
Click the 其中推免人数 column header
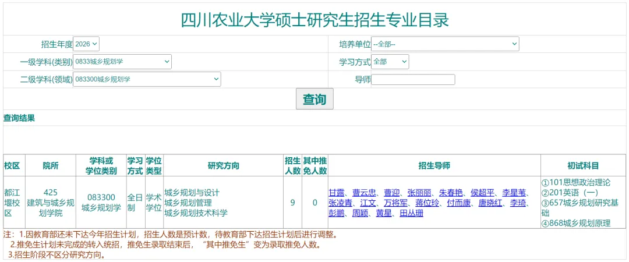315,166
